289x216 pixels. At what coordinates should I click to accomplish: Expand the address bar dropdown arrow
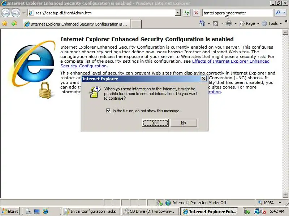[x=177, y=13]
